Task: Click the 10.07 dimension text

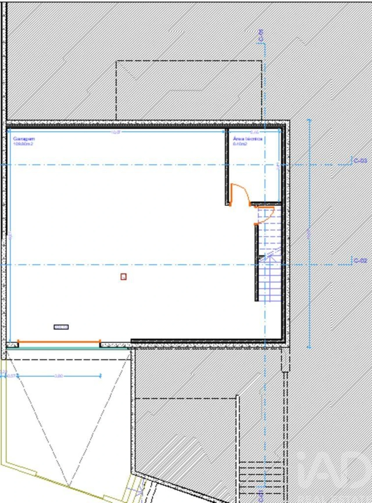Action: coord(115,132)
